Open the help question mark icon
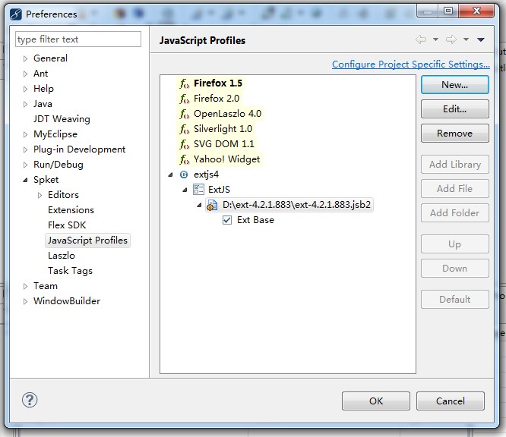 click(30, 401)
